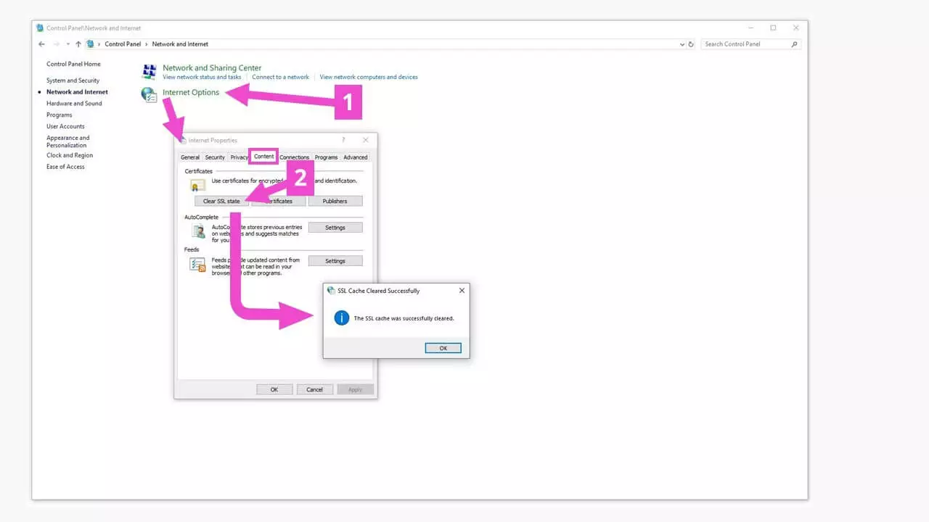
Task: Open View network status and tasks
Action: coord(202,77)
